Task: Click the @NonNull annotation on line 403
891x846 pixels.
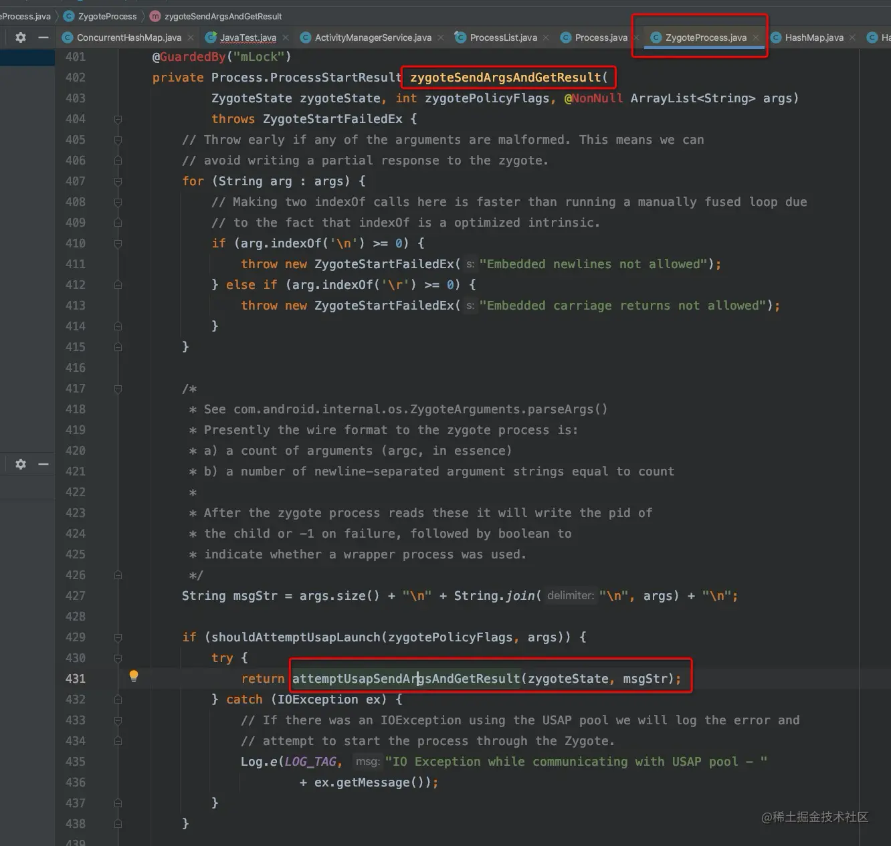Action: pyautogui.click(x=593, y=98)
